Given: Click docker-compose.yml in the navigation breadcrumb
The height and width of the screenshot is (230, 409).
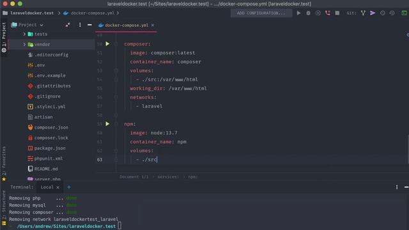Looking at the screenshot, I should [x=92, y=13].
